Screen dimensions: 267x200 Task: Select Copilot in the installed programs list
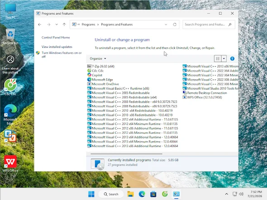(x=95, y=75)
